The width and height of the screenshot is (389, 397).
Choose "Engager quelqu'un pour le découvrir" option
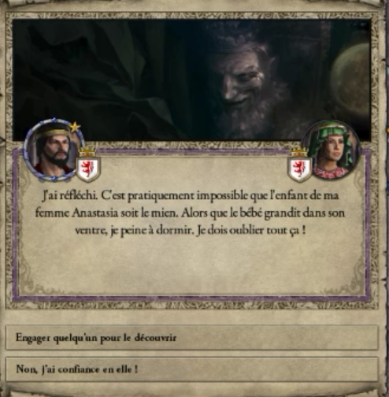coord(192,338)
